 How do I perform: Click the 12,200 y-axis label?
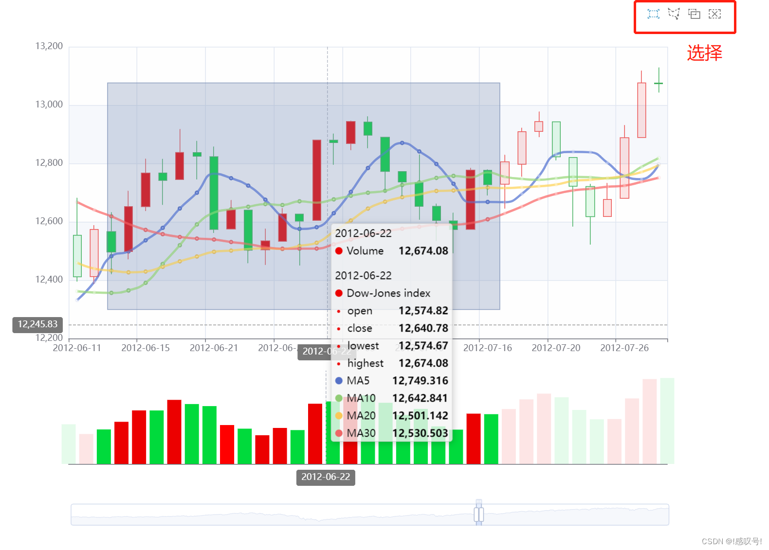49,337
